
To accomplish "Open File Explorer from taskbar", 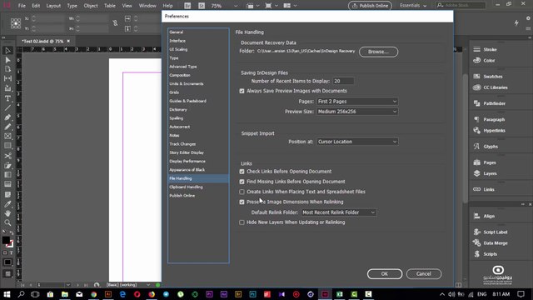I will pyautogui.click(x=65, y=294).
